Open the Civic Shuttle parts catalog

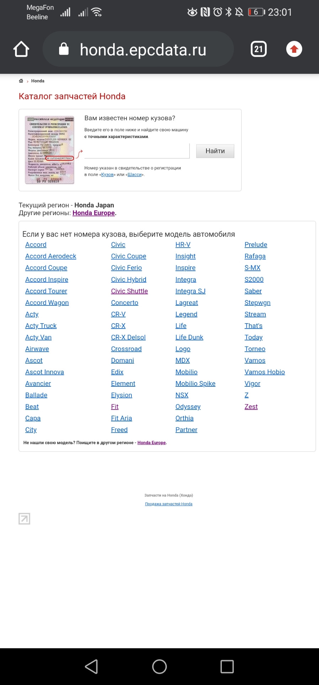pos(129,291)
